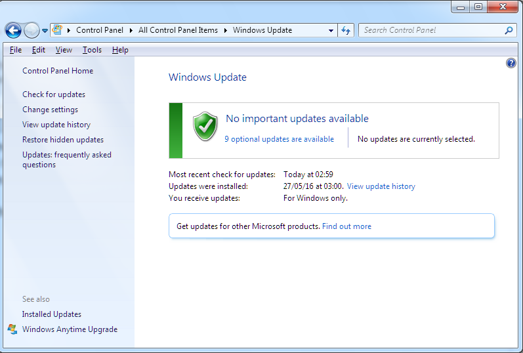Screen dimensions: 523x353
Task: Click All Control Panel Items breadcrumb
Action: (178, 30)
